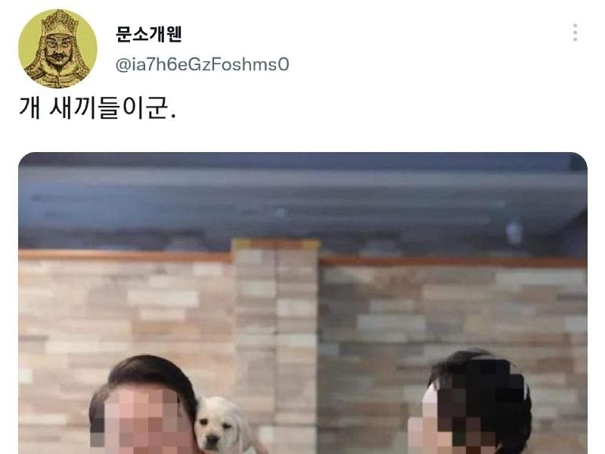
Task: Click the white object on the right ledge
Action: [513, 233]
